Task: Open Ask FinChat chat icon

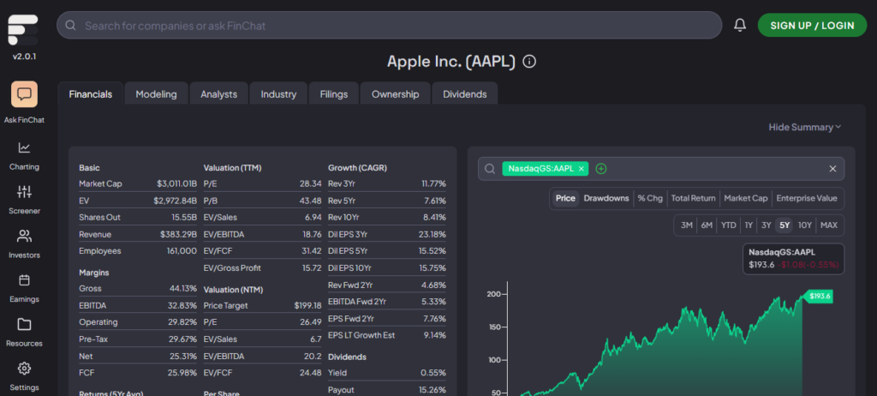Action: [24, 95]
